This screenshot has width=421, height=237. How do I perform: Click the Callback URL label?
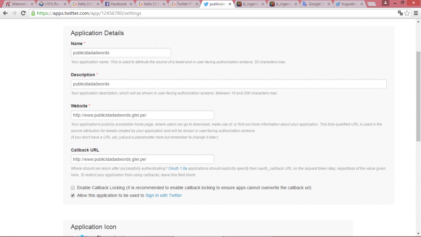click(85, 150)
